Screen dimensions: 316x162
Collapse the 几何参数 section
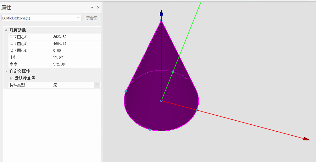pyautogui.click(x=6, y=30)
